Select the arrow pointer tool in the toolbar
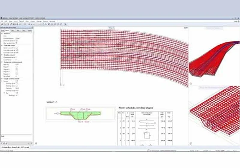This screenshot has width=240, height=168. (x=65, y=24)
